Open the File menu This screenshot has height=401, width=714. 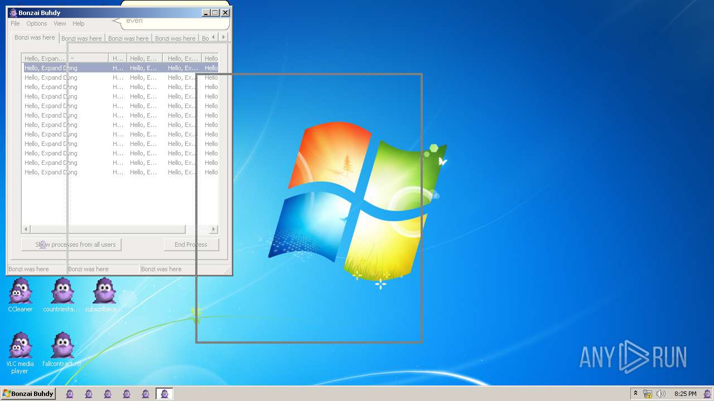(x=15, y=23)
